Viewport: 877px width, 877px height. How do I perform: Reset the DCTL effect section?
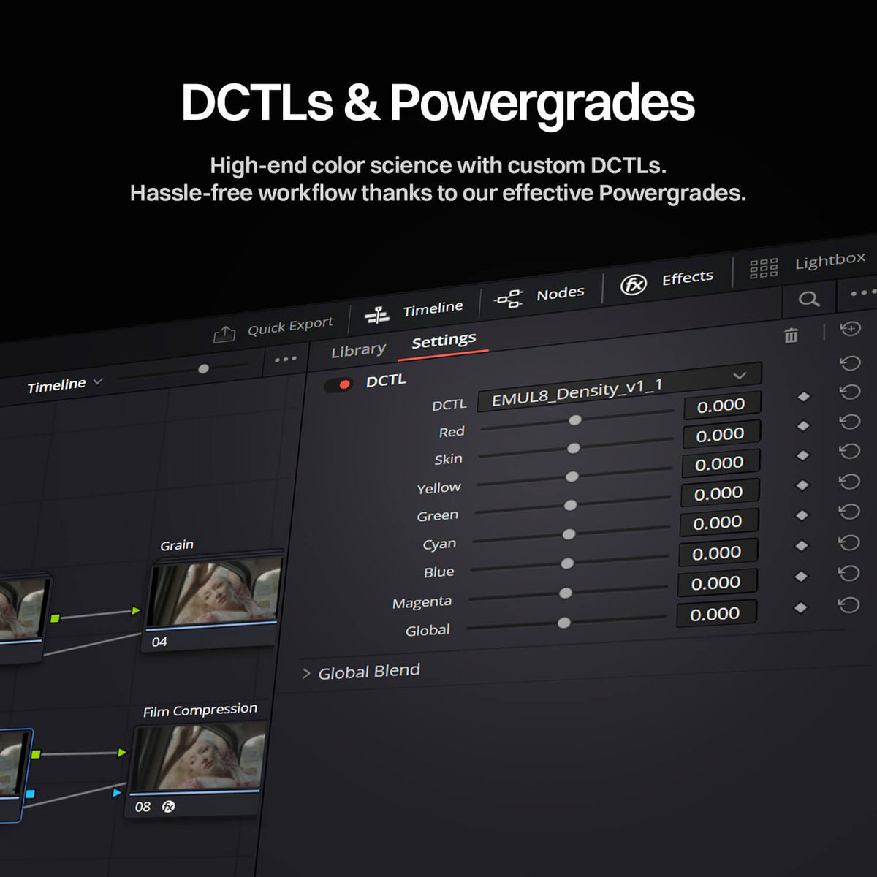tap(850, 362)
